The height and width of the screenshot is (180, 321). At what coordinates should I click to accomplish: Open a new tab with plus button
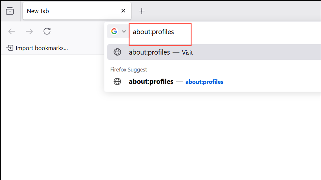point(142,11)
